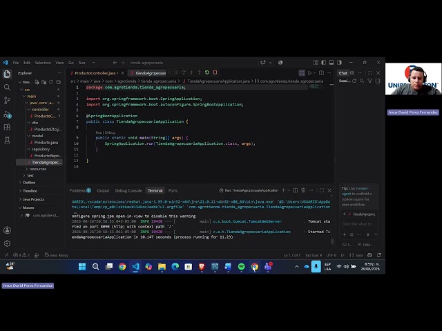442x331 pixels.
Task: Click the debug Step Over icon
Action: pyautogui.click(x=184, y=72)
